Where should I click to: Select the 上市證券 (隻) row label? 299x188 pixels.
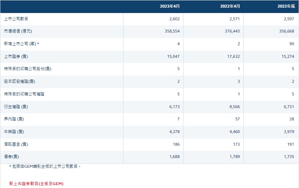click(16, 56)
